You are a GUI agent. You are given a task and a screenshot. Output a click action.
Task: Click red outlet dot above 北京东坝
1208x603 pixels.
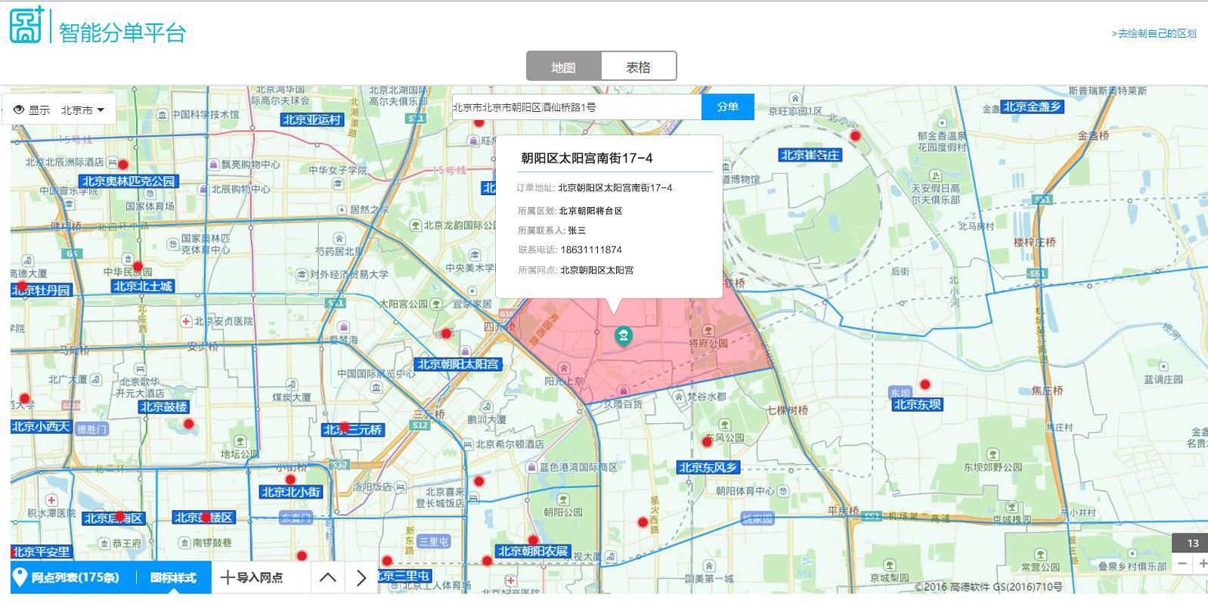click(x=925, y=385)
